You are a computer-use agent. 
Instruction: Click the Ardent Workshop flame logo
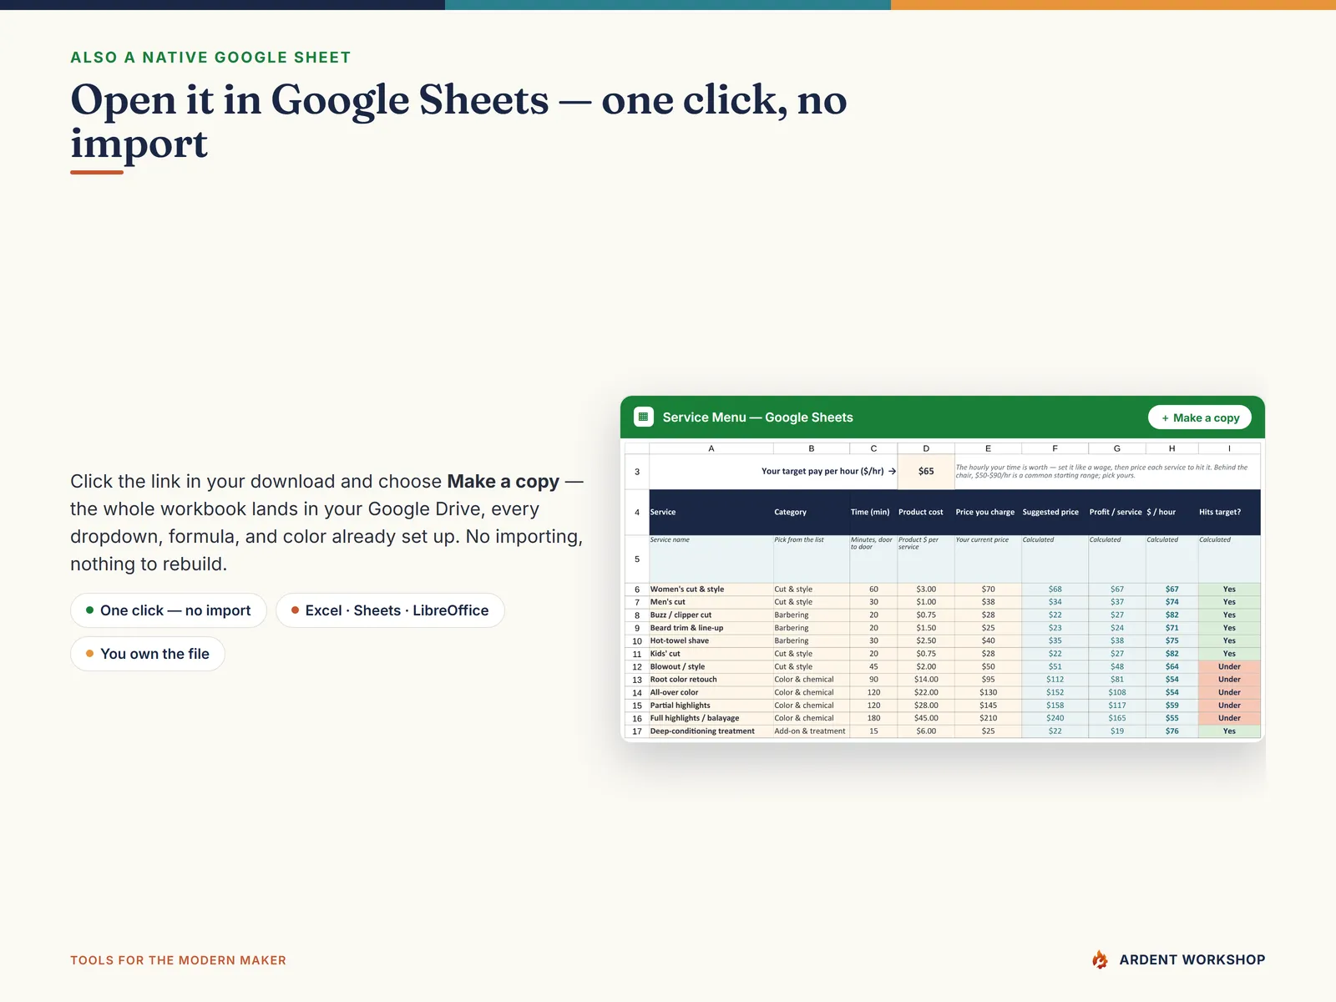[1100, 959]
